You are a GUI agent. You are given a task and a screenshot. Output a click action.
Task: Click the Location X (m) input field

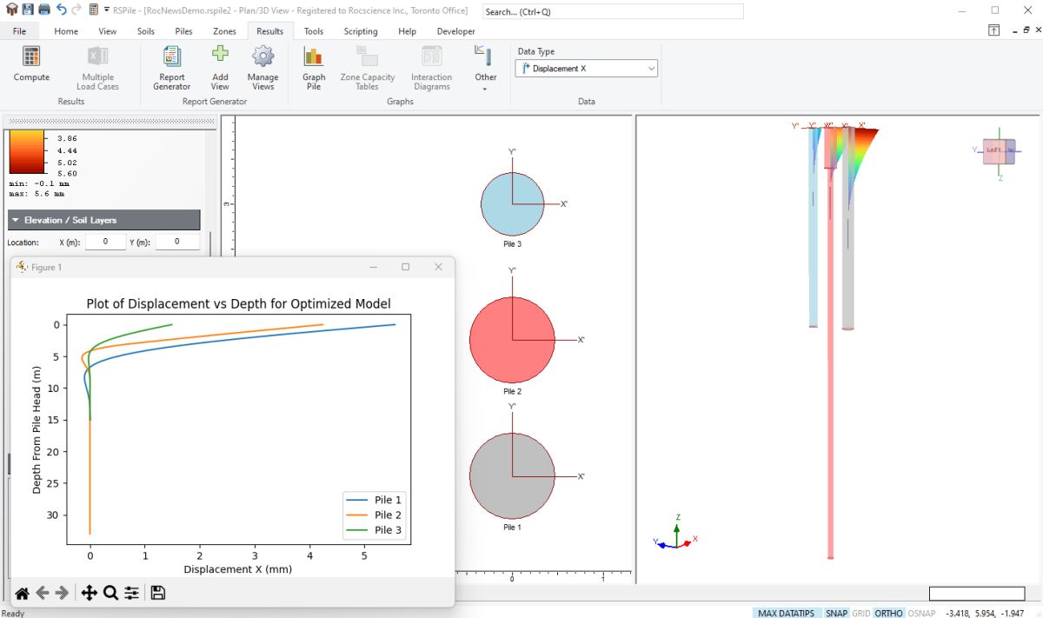(106, 242)
